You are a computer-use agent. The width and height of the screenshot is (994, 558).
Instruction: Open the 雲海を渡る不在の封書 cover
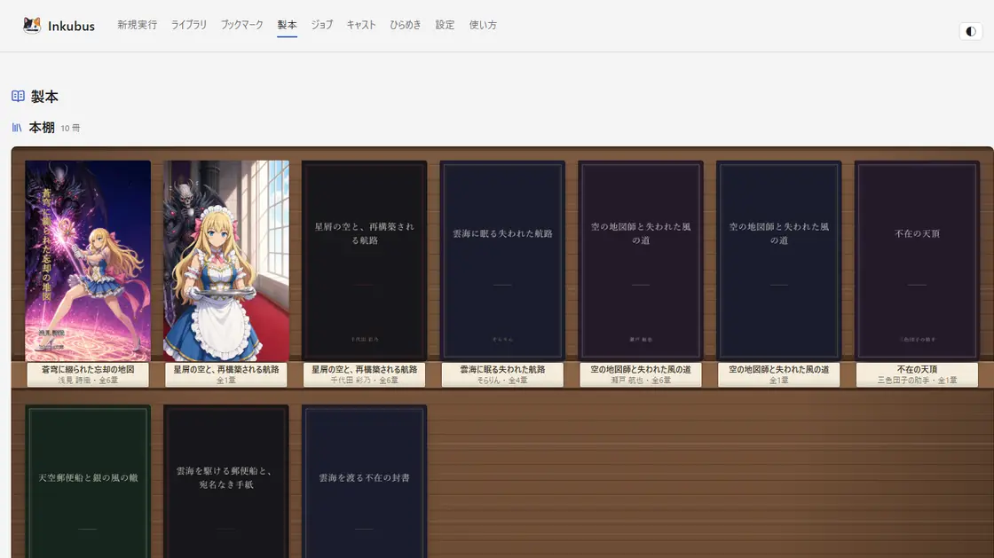(x=365, y=482)
